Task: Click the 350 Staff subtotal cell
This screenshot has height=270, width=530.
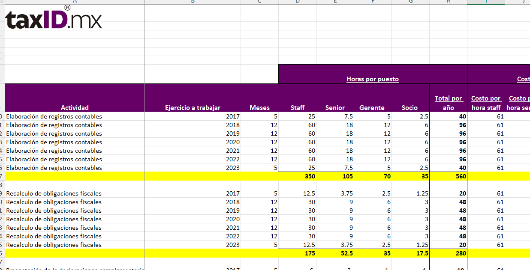Action: click(x=298, y=176)
